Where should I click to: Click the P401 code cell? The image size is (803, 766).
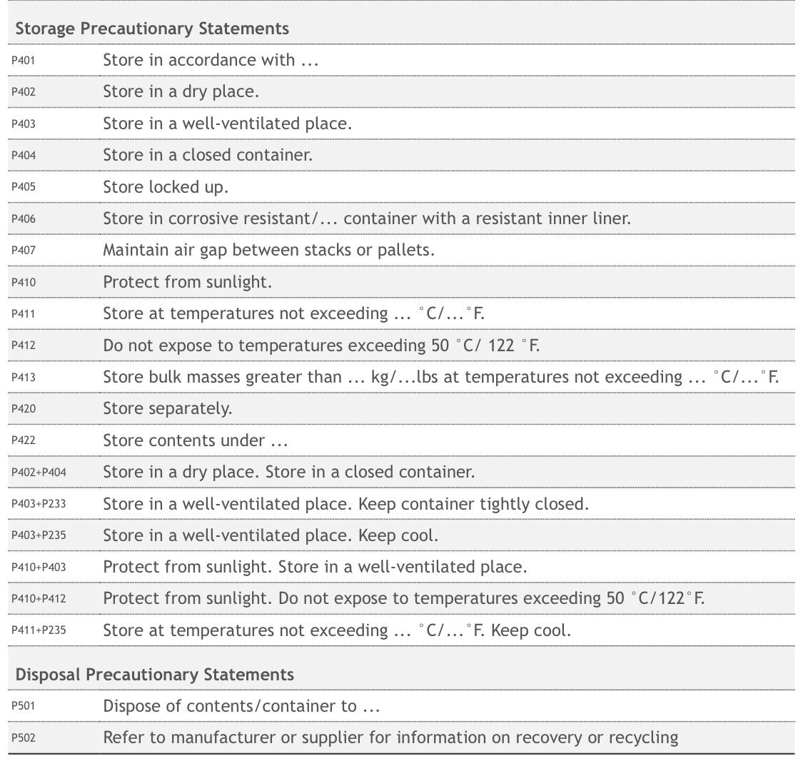coord(23,61)
